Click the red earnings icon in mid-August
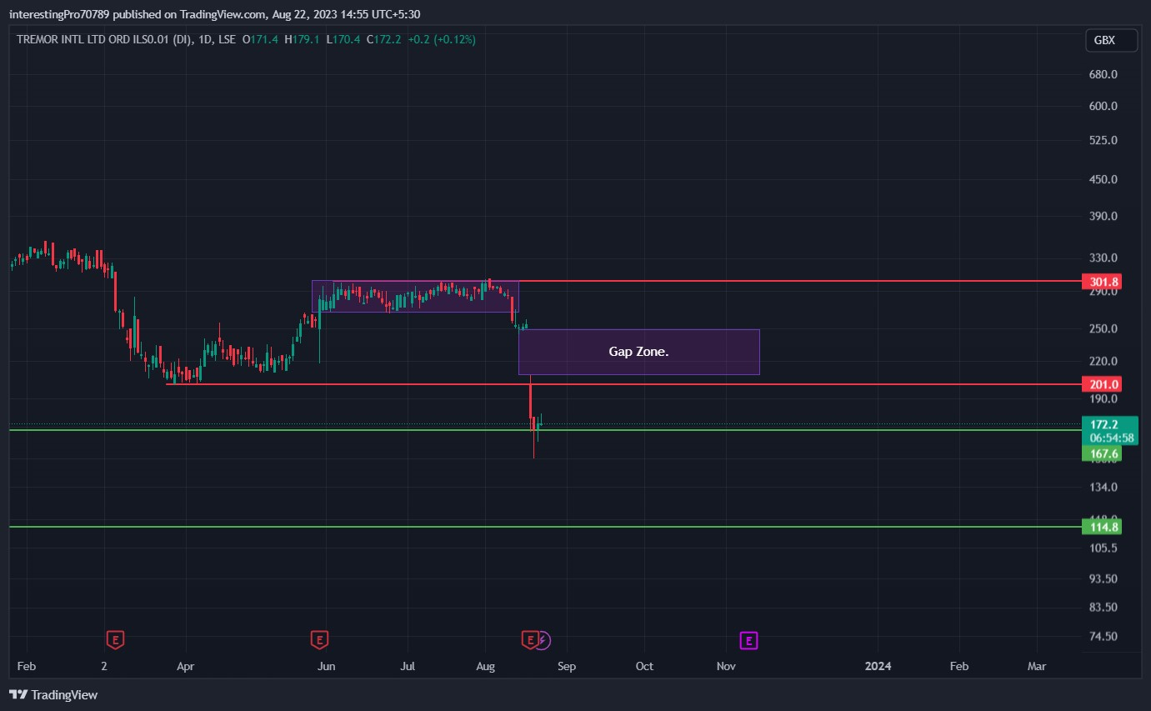1151x711 pixels. [x=529, y=640]
